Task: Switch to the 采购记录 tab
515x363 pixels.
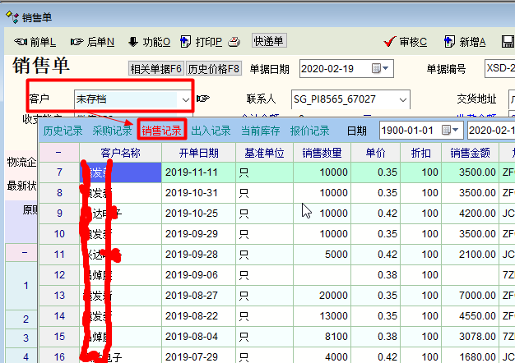Action: tap(112, 131)
